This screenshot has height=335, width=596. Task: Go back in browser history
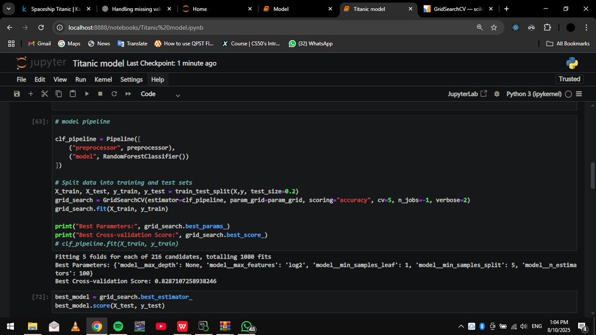(10, 28)
